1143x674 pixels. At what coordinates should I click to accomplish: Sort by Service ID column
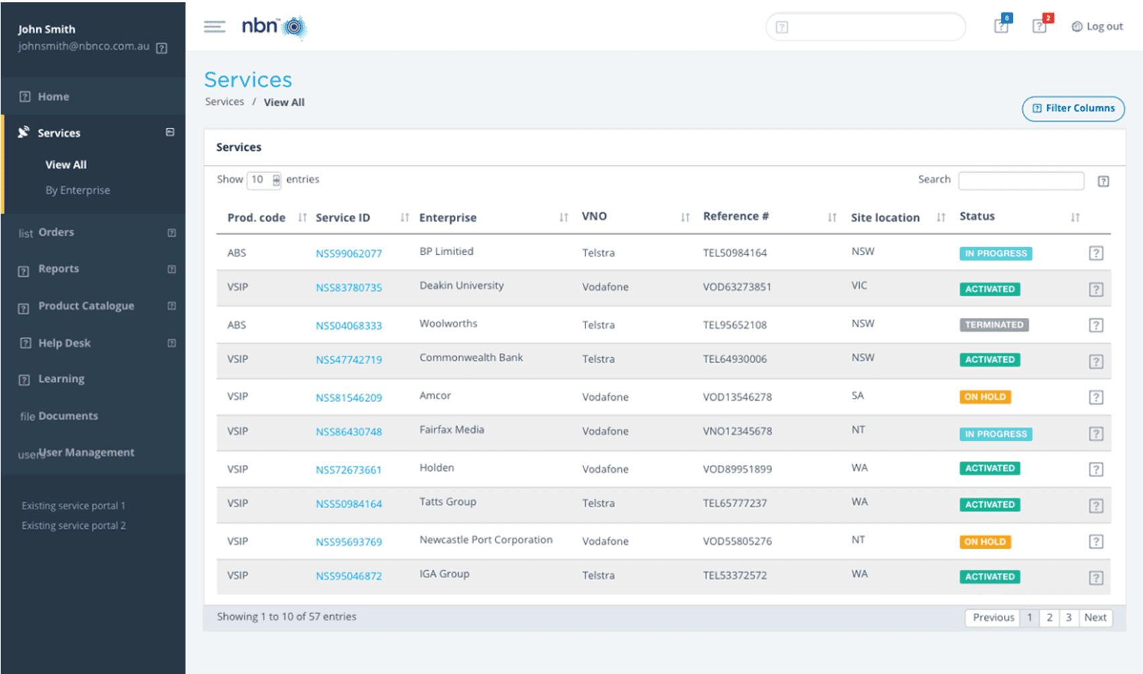click(404, 217)
